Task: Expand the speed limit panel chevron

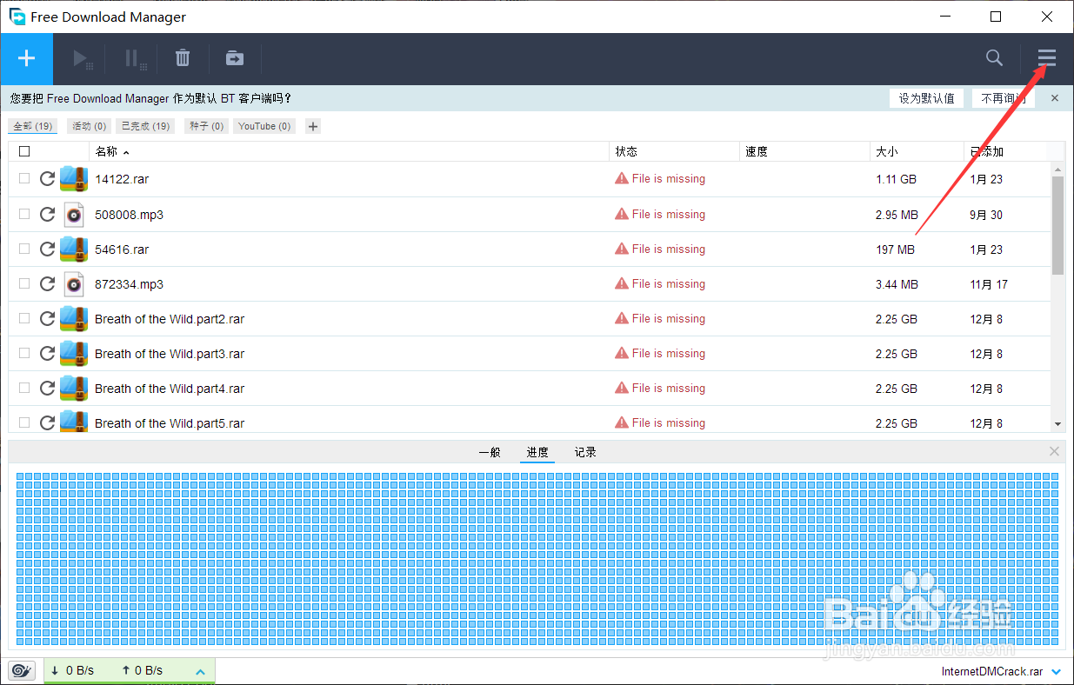Action: point(200,671)
